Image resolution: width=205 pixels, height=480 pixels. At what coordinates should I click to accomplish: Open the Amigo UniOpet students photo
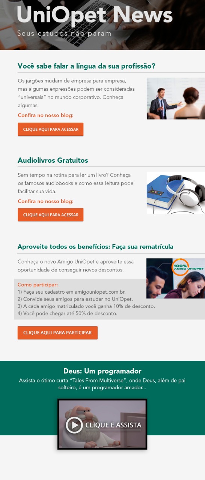(176, 278)
